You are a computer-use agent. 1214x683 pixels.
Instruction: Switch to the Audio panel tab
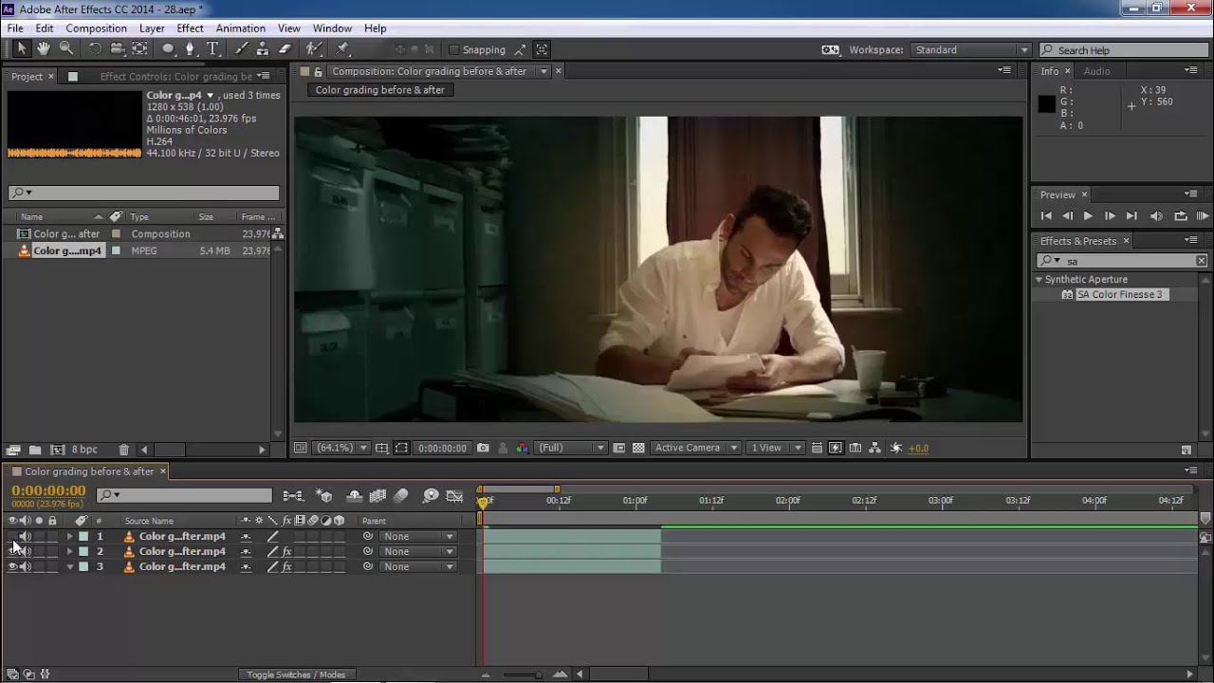[x=1096, y=71]
